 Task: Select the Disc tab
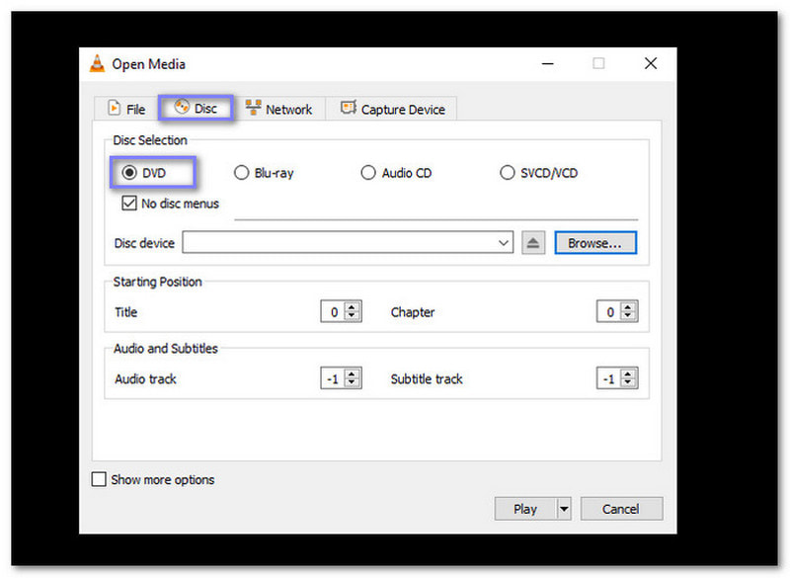click(x=196, y=108)
